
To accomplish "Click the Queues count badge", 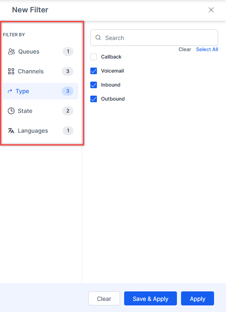I will tap(68, 52).
